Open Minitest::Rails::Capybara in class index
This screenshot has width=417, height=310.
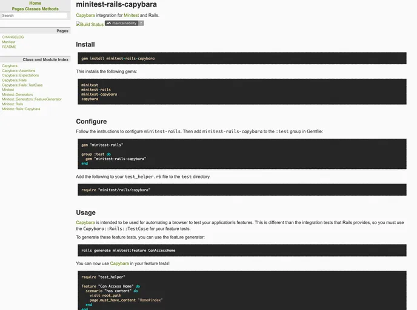pyautogui.click(x=21, y=109)
